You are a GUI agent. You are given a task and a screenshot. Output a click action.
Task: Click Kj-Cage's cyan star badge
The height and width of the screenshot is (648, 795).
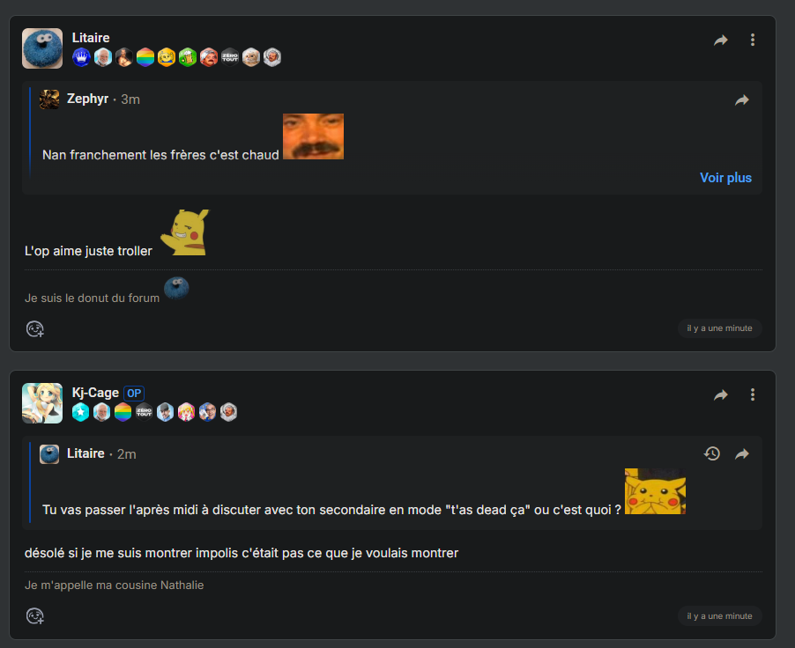(80, 412)
